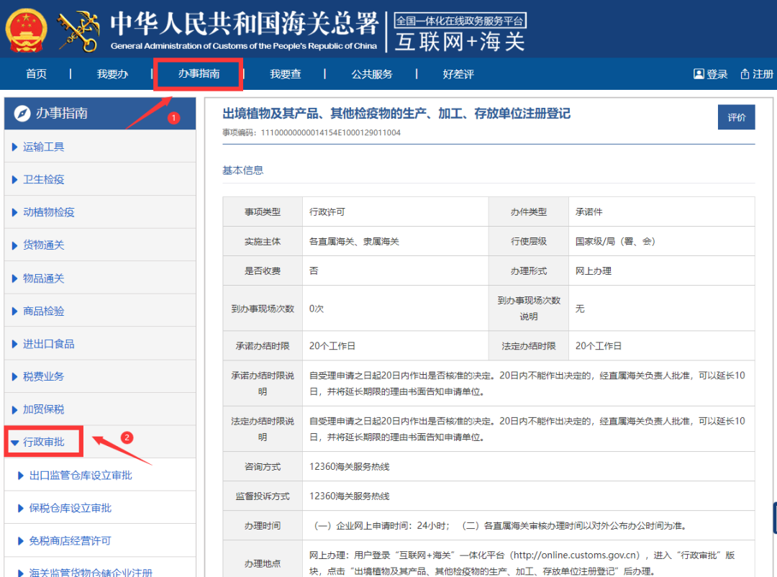Click the 评价 evaluation button
Screen dimensions: 777x577
coord(736,116)
